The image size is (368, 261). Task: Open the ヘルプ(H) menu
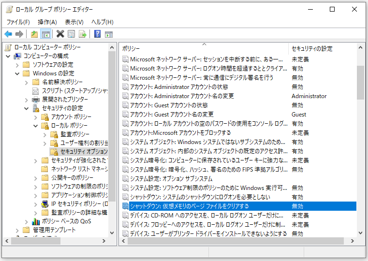pos(103,22)
